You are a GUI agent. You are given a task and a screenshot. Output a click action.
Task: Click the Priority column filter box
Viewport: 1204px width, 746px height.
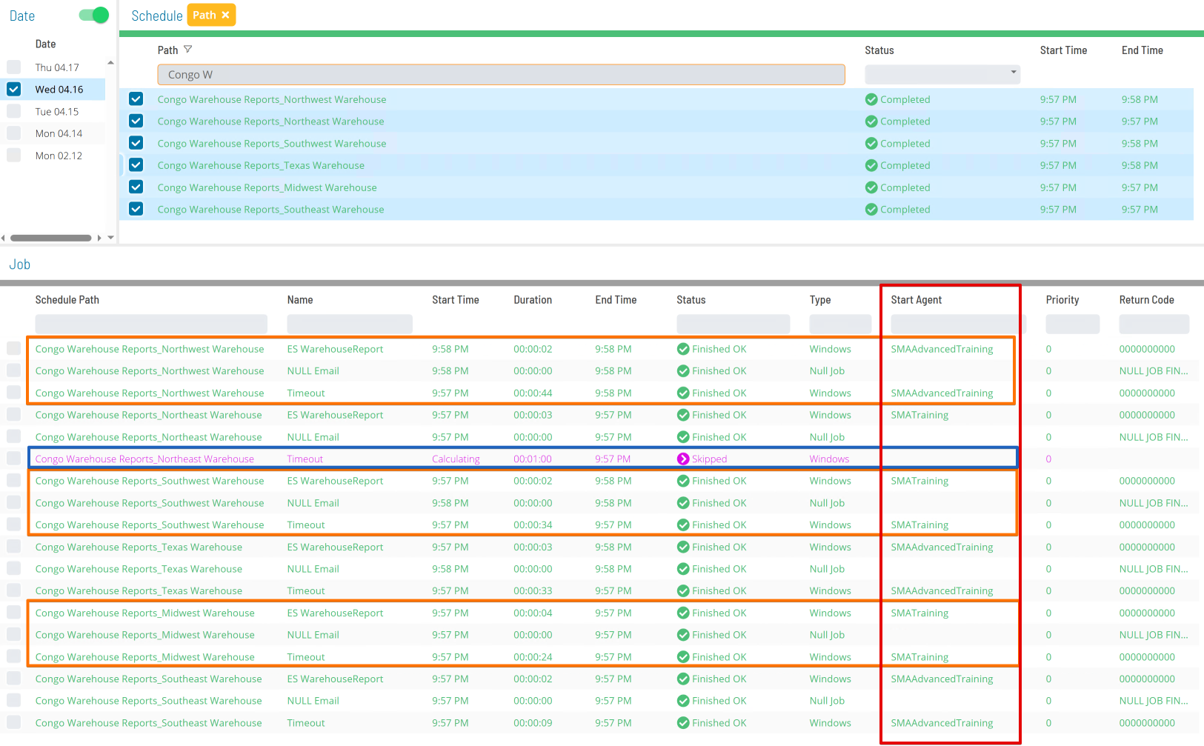[1072, 324]
